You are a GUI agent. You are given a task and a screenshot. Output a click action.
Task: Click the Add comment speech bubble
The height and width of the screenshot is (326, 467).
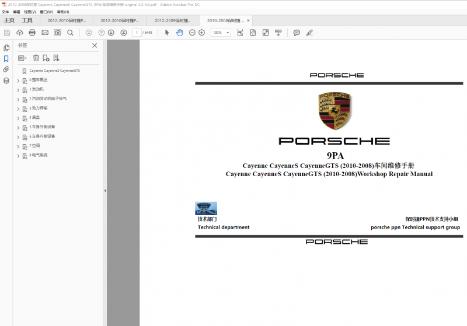click(x=297, y=33)
